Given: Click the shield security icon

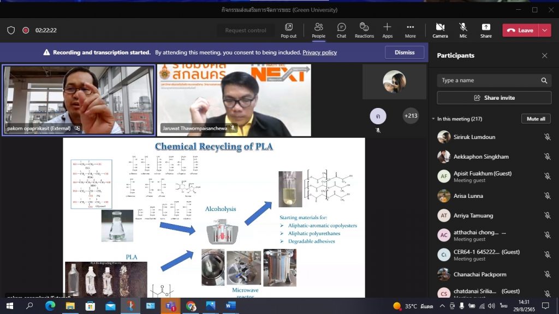Looking at the screenshot, I should pyautogui.click(x=10, y=31).
